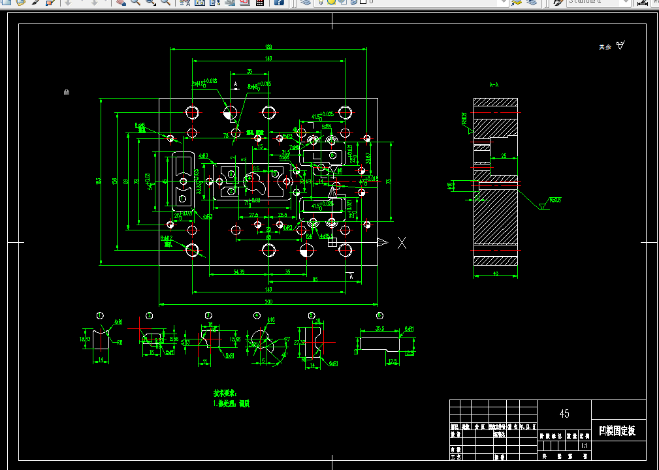Click the Layer Previous icon
The width and height of the screenshot is (659, 470).
pyautogui.click(x=532, y=2)
